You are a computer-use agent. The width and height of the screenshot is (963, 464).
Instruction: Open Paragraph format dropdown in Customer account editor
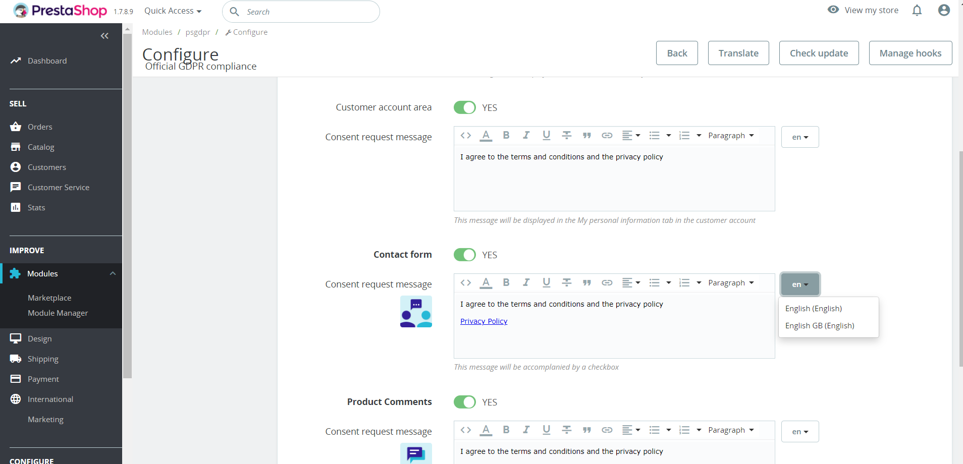731,135
